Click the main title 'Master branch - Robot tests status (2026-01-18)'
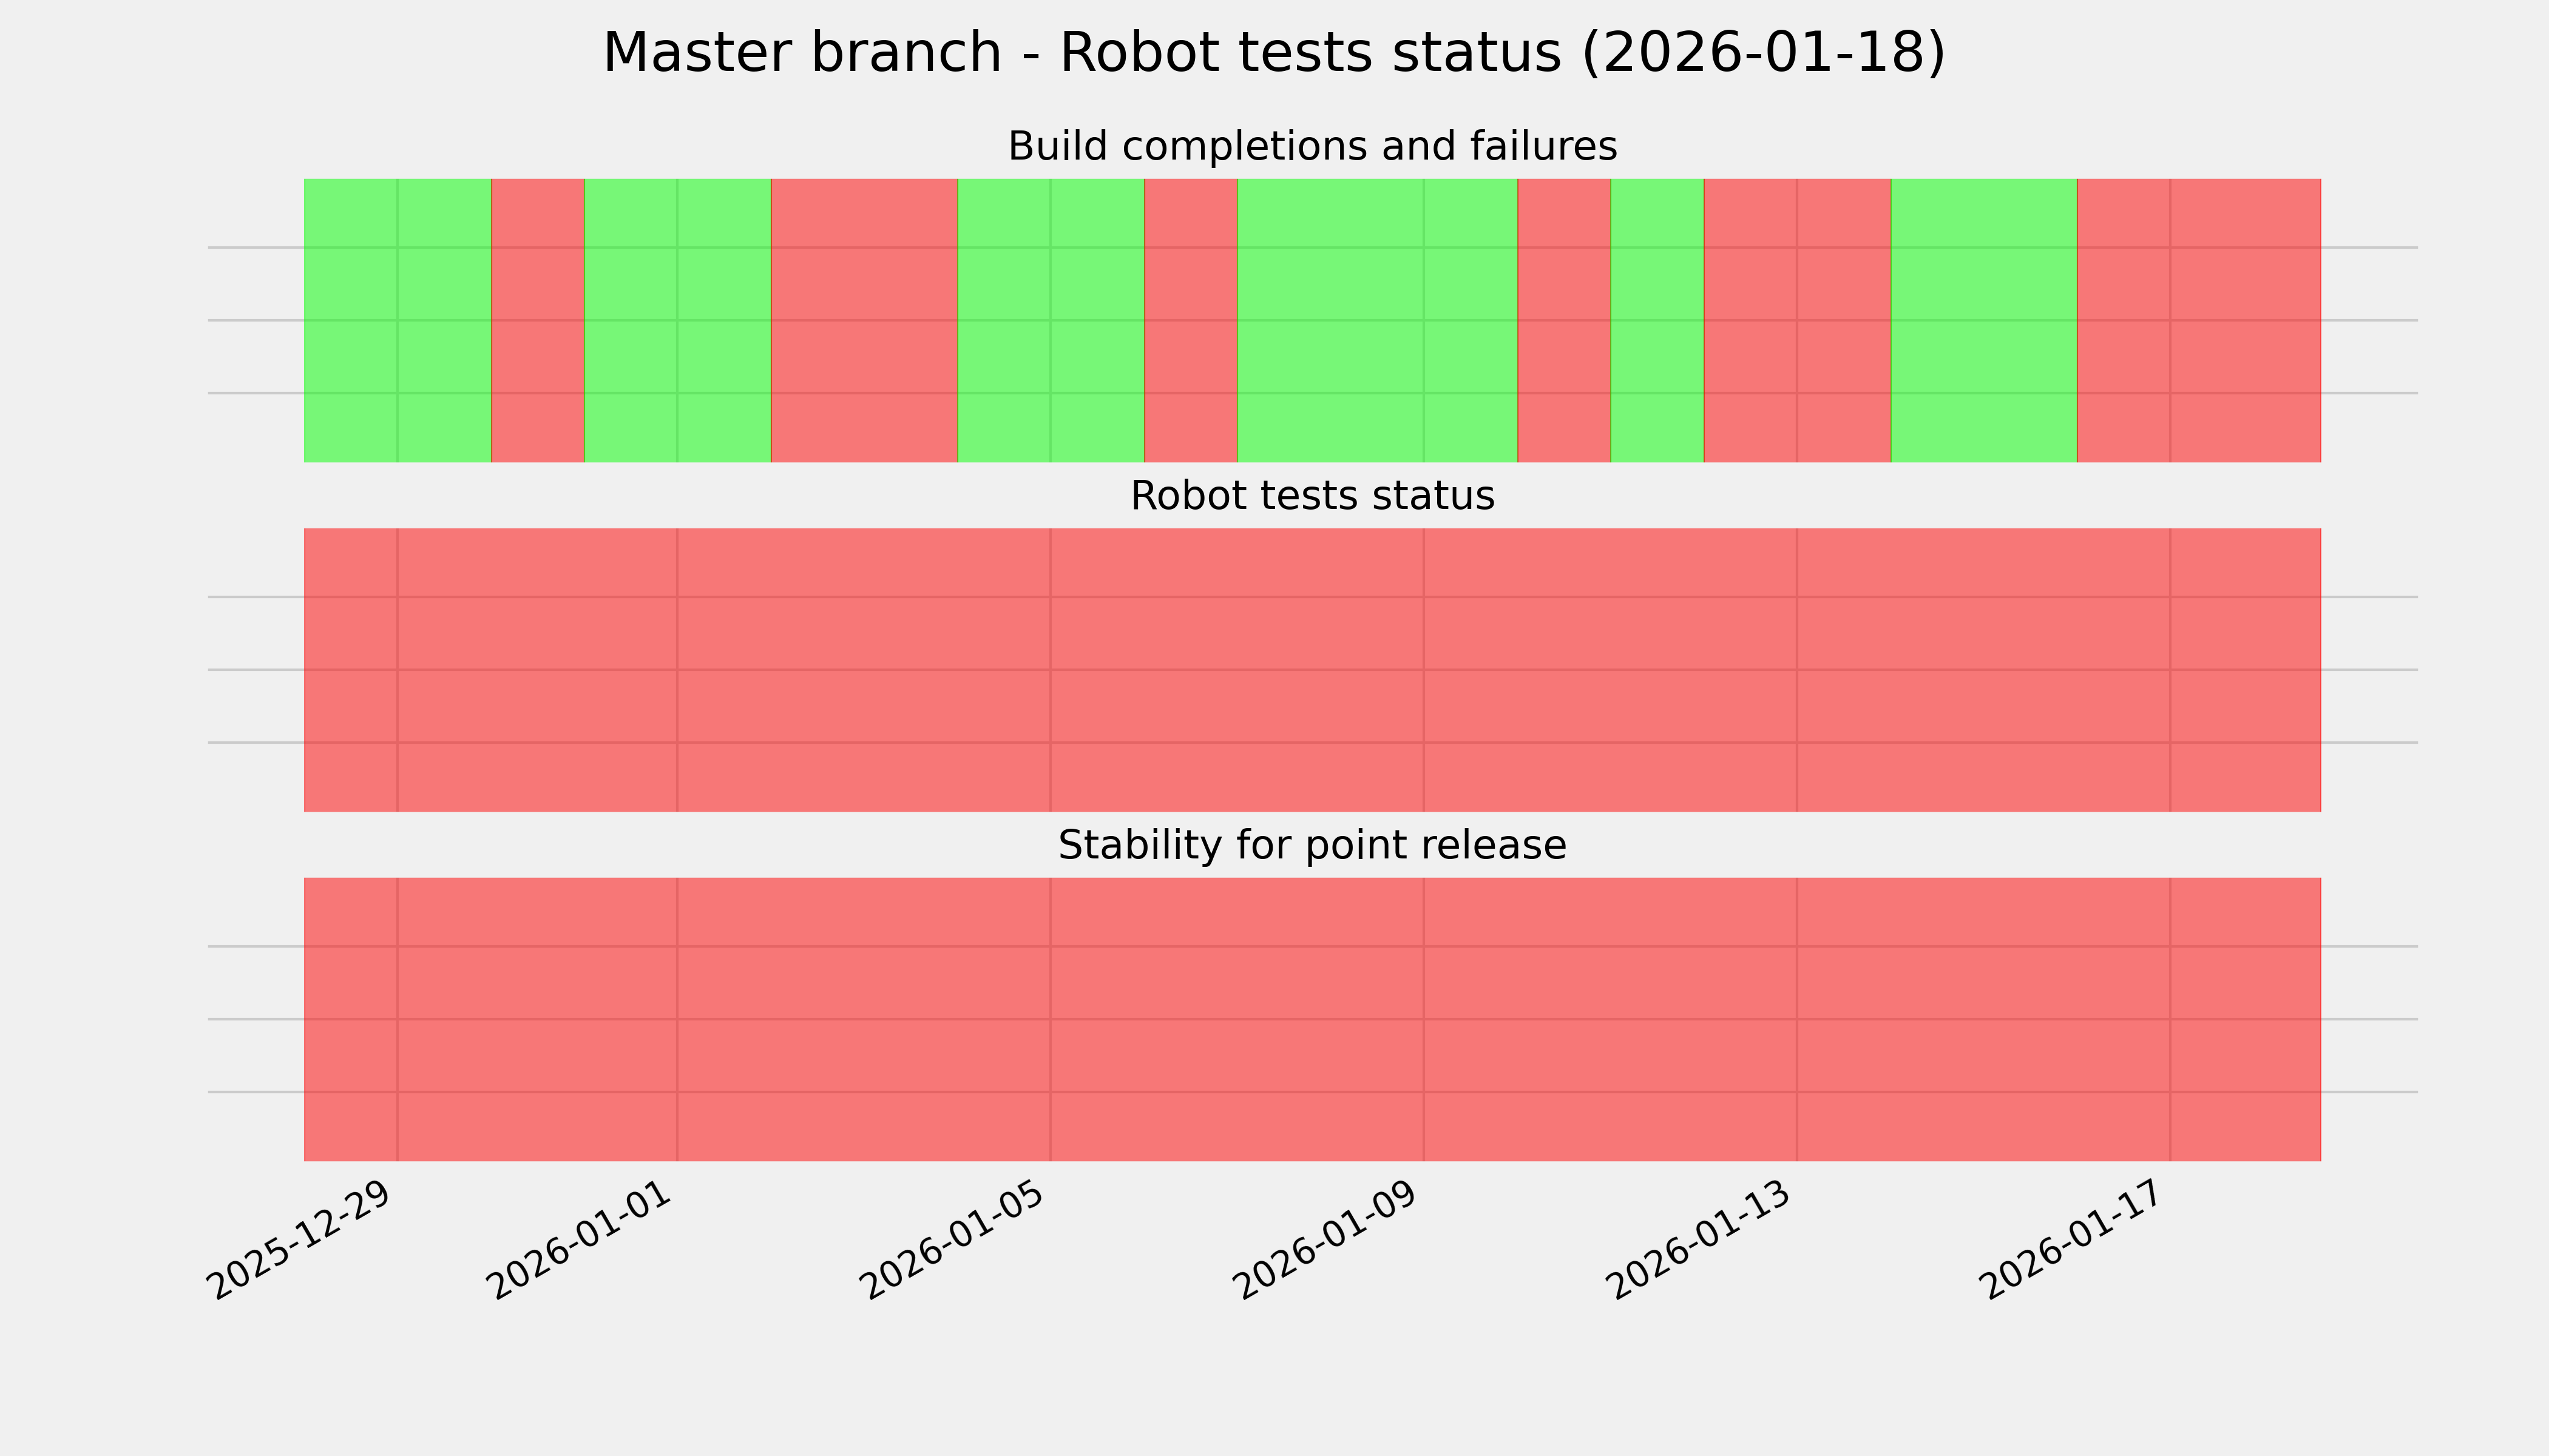This screenshot has height=1456, width=2549. pyautogui.click(x=1273, y=53)
